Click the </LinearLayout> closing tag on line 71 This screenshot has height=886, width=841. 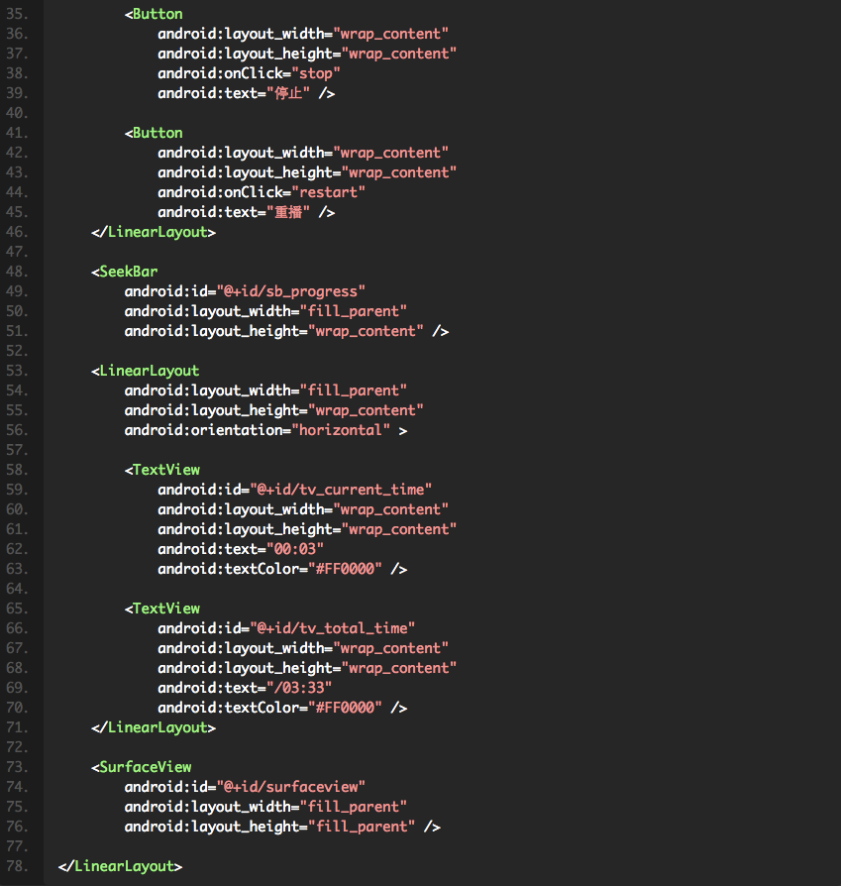pyautogui.click(x=154, y=727)
